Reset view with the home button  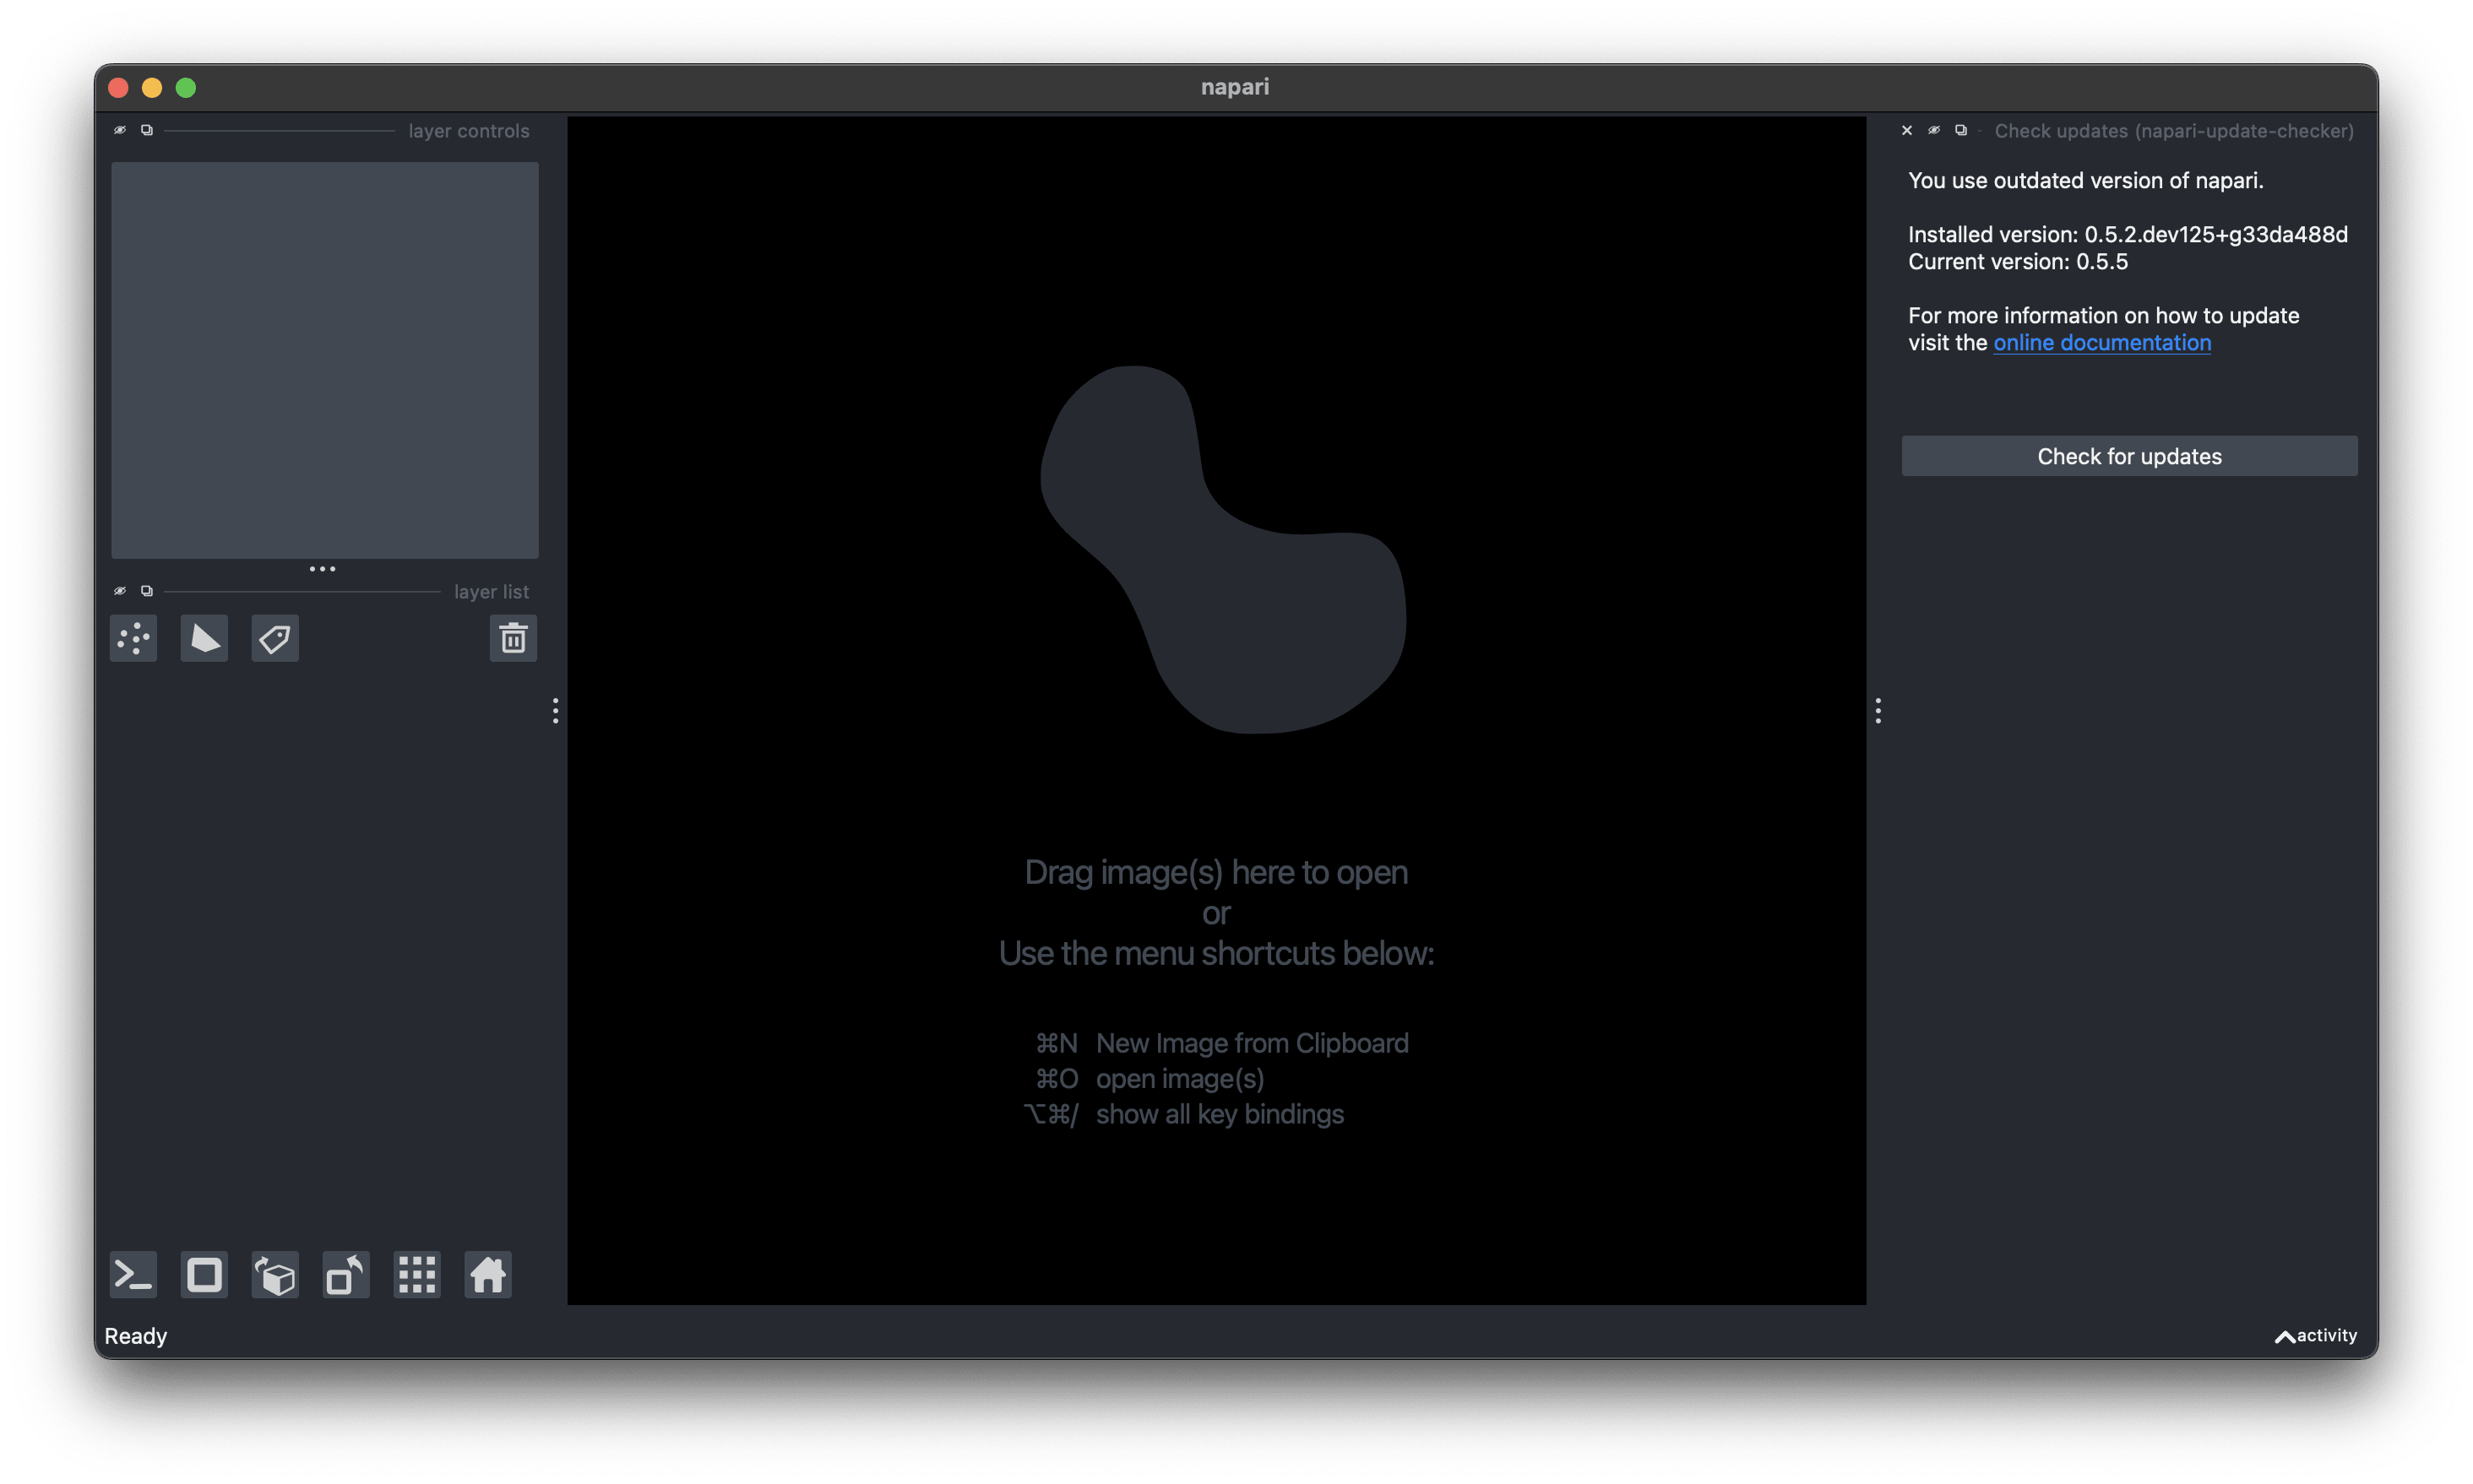pos(487,1275)
